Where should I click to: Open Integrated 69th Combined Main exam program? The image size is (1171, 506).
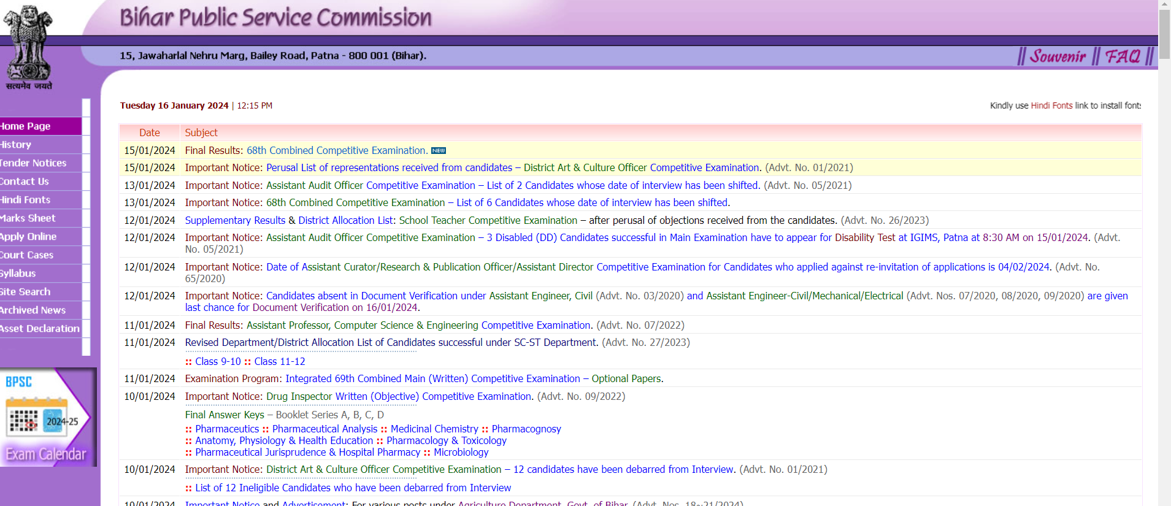[x=474, y=378]
